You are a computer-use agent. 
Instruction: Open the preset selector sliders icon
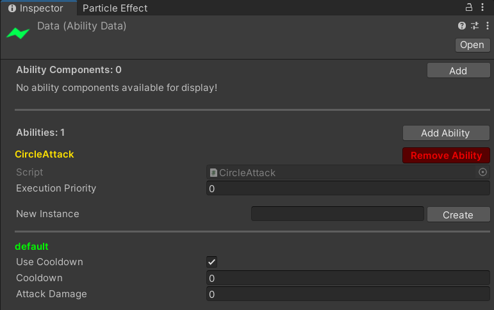[475, 26]
